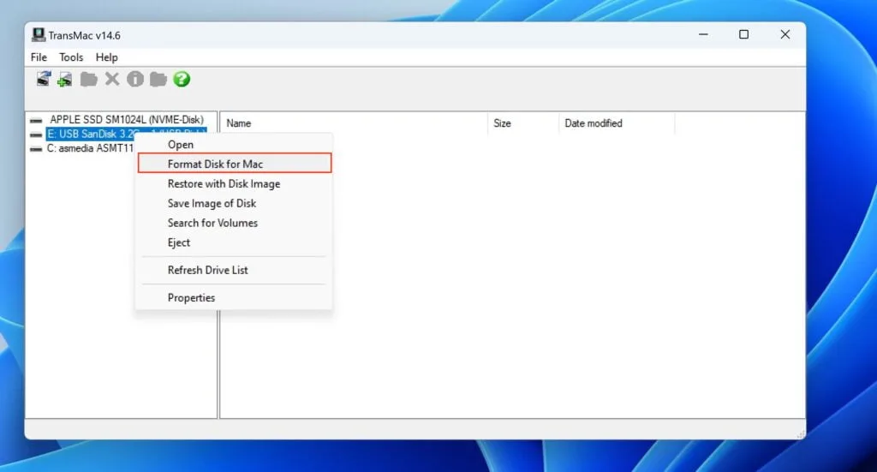Sort by the Name column header

coord(355,123)
